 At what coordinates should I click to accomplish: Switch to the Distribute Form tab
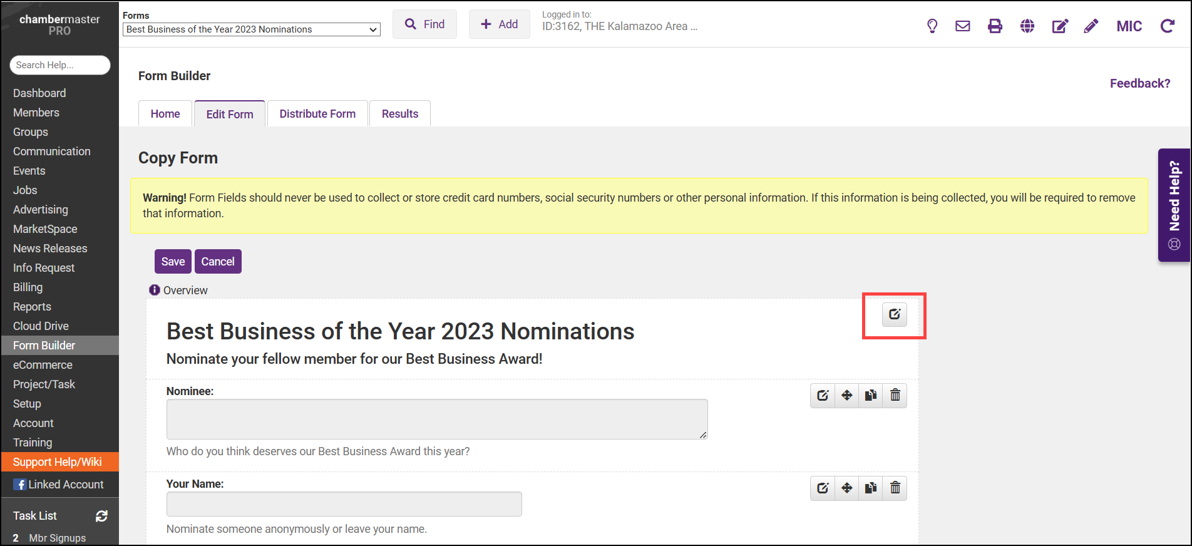pyautogui.click(x=317, y=114)
